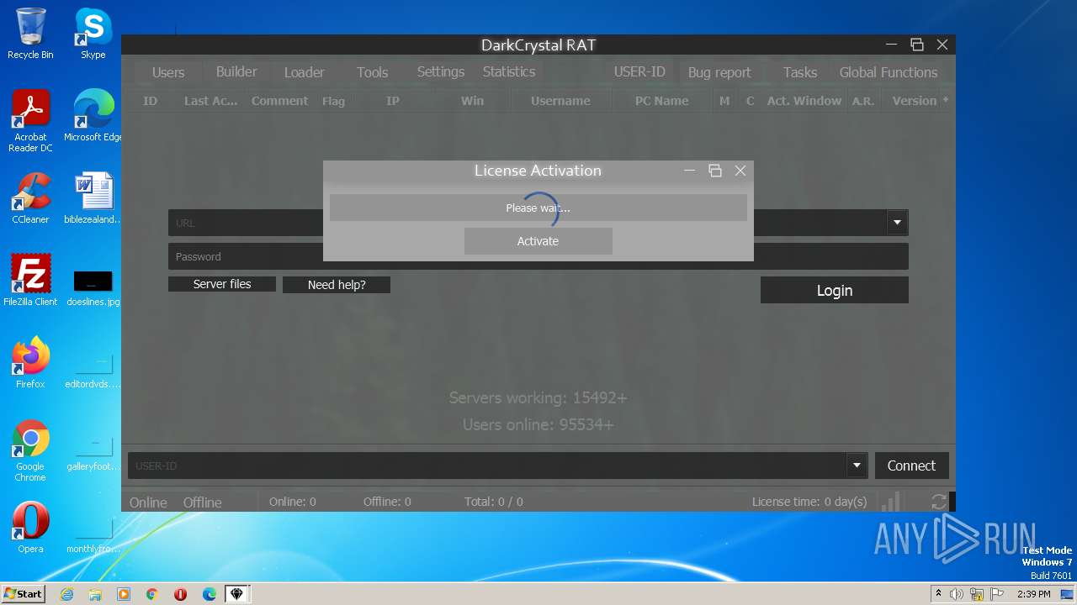Sort by the Username column header
This screenshot has width=1077, height=605.
pos(560,101)
